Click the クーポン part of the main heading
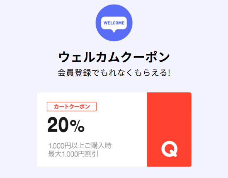Screen dimensions: 228x178 click(145, 57)
